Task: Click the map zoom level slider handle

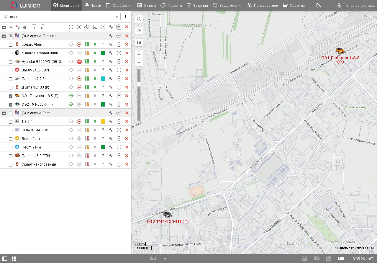Action: click(139, 84)
